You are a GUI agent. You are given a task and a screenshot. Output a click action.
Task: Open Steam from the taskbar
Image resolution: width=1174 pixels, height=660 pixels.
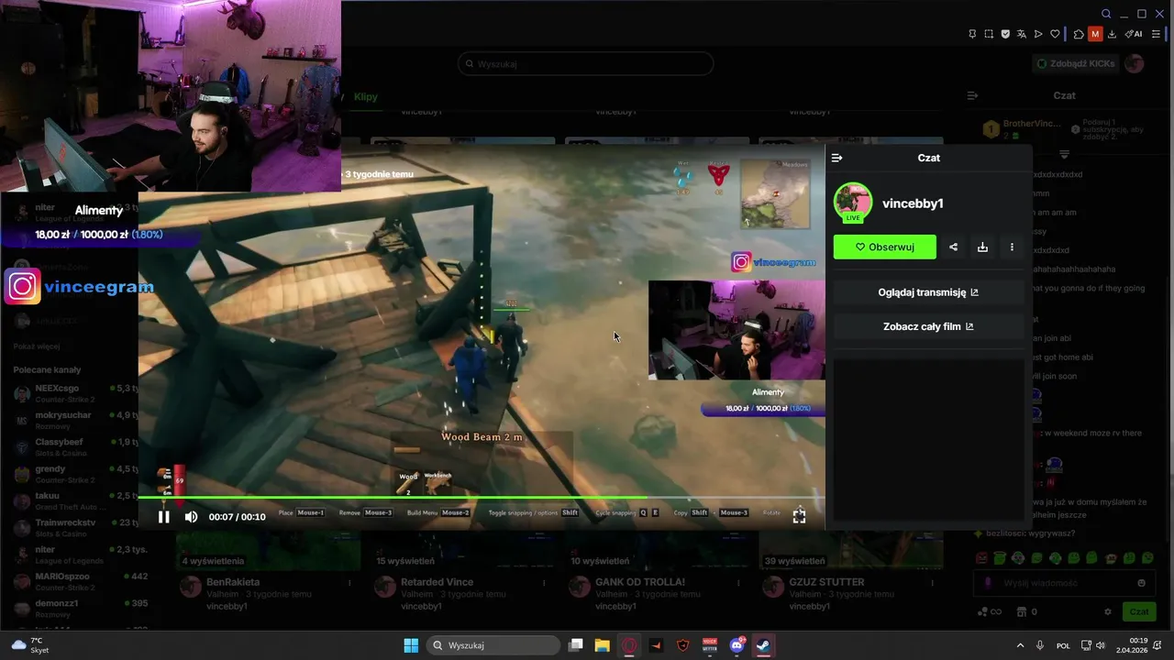[x=763, y=645]
